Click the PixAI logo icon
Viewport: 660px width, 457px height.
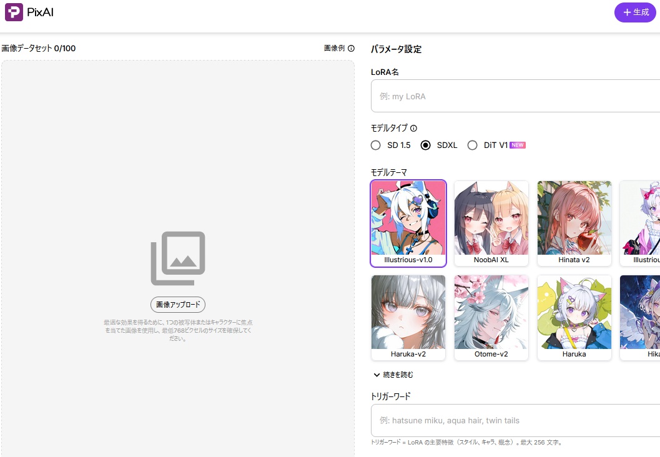coord(14,12)
